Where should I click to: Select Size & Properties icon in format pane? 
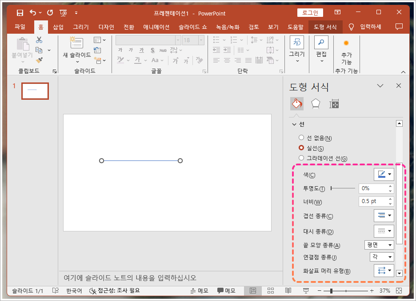(x=334, y=104)
